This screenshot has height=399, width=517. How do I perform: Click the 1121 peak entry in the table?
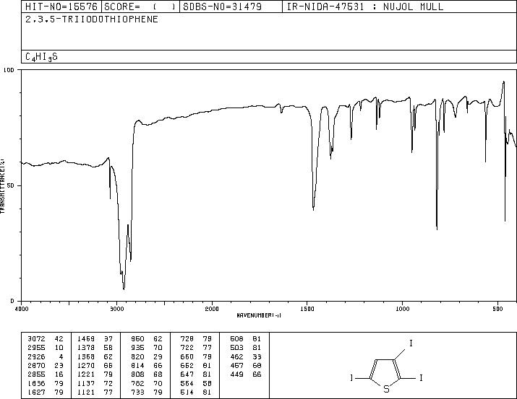[86, 392]
